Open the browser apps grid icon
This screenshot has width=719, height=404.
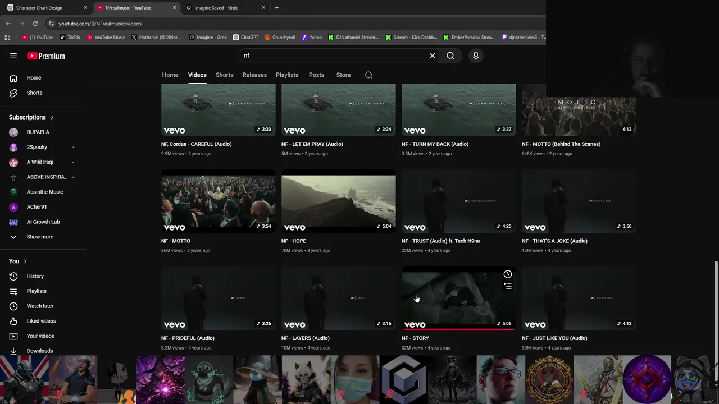coord(7,38)
